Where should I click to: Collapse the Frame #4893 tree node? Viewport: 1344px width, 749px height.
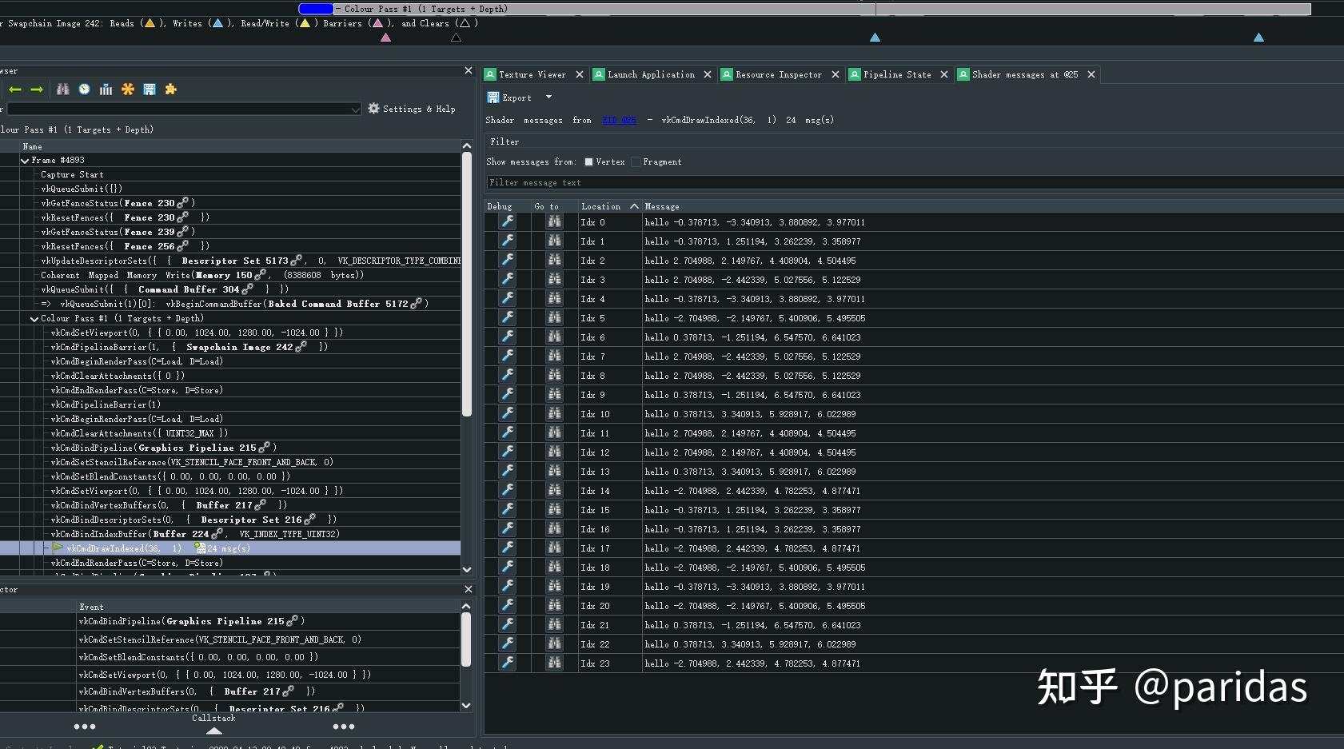point(25,161)
